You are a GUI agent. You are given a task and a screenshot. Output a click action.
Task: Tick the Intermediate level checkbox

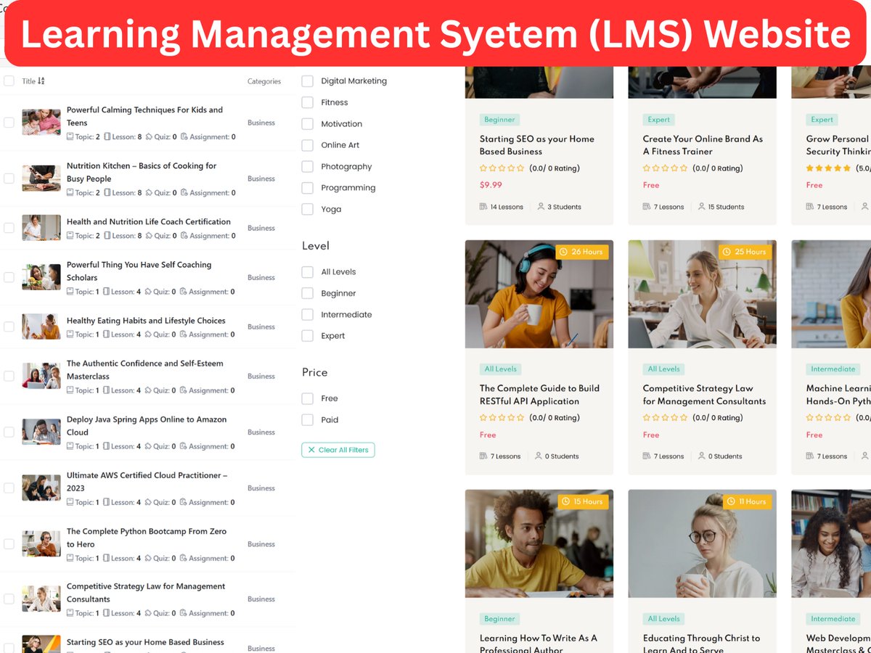(308, 315)
